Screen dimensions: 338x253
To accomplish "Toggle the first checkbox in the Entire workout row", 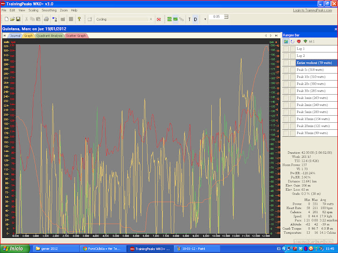I will [285, 63].
